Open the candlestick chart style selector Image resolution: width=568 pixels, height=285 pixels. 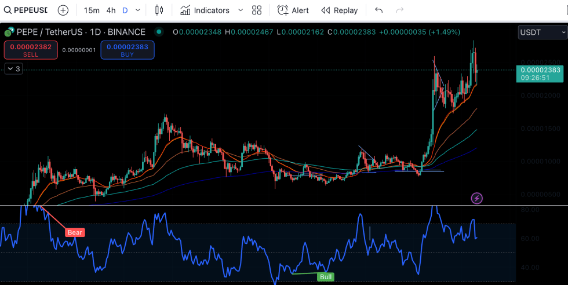tap(159, 10)
